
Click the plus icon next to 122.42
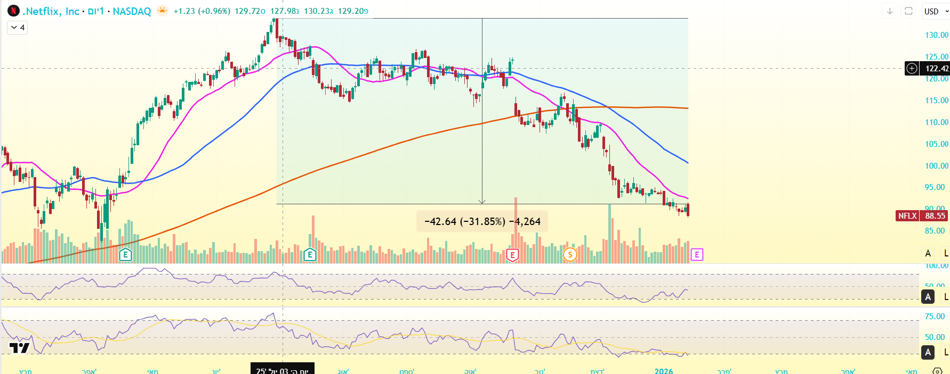tap(912, 68)
